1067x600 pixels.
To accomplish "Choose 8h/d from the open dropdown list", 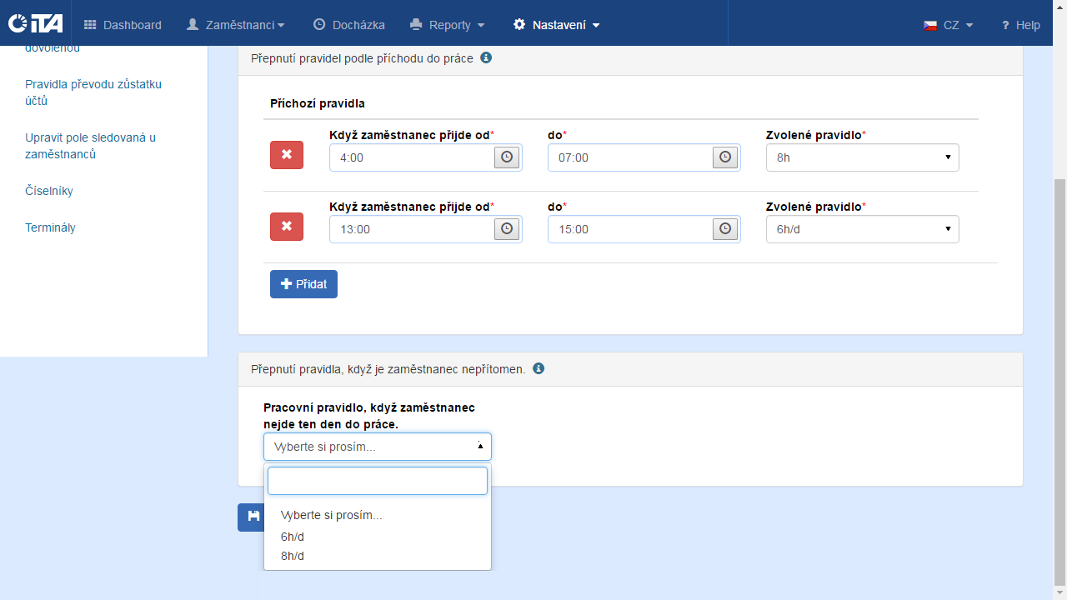I will click(x=293, y=556).
